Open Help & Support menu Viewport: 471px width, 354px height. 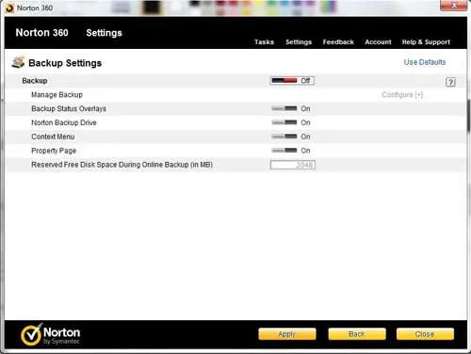pos(426,42)
